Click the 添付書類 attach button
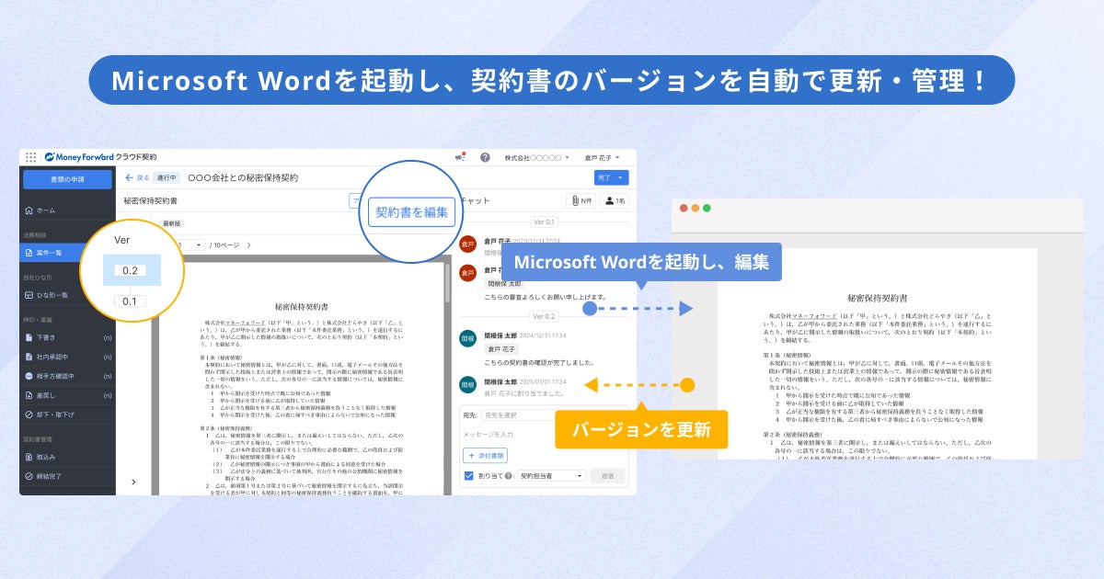Image resolution: width=1104 pixels, height=579 pixels. (485, 455)
